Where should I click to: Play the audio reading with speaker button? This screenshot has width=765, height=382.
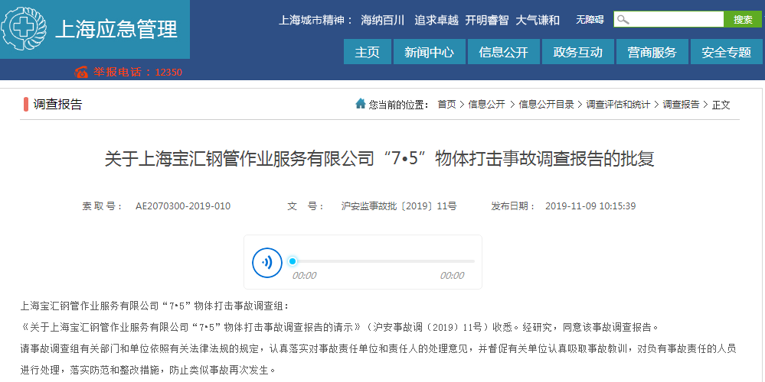click(x=267, y=263)
